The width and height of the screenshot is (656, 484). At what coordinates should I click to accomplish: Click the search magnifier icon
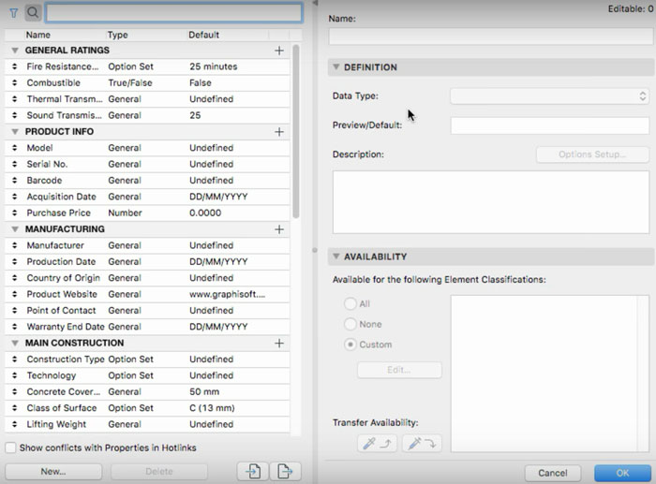pyautogui.click(x=32, y=12)
